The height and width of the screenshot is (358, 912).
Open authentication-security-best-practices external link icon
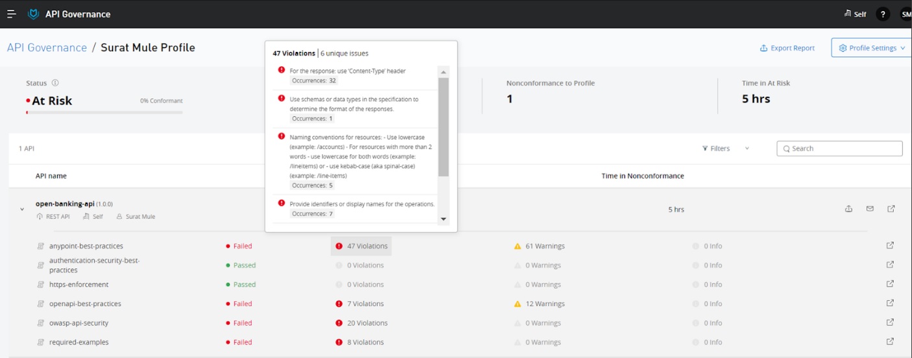click(890, 264)
